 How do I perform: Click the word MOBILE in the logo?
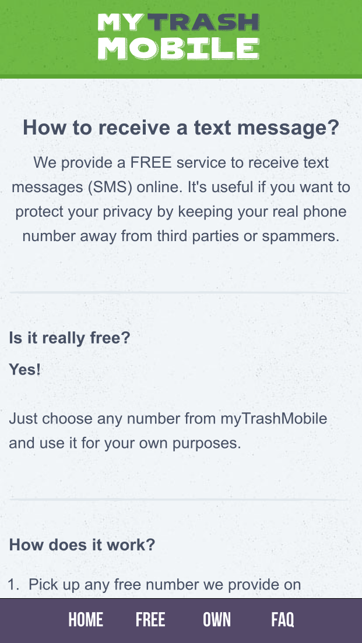coord(178,48)
